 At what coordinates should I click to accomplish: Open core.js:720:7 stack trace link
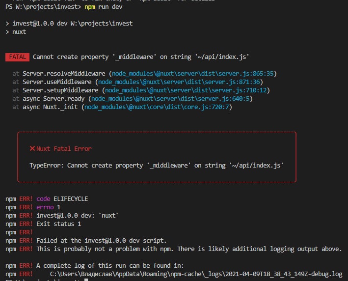(x=157, y=107)
